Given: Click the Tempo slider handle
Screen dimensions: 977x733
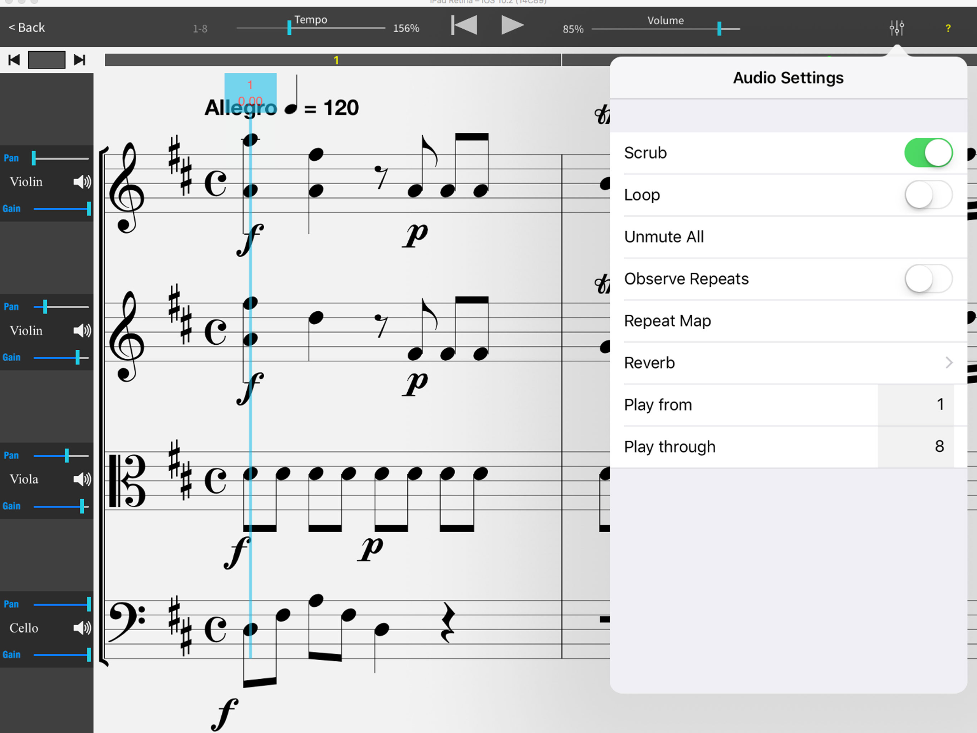Looking at the screenshot, I should click(x=289, y=28).
